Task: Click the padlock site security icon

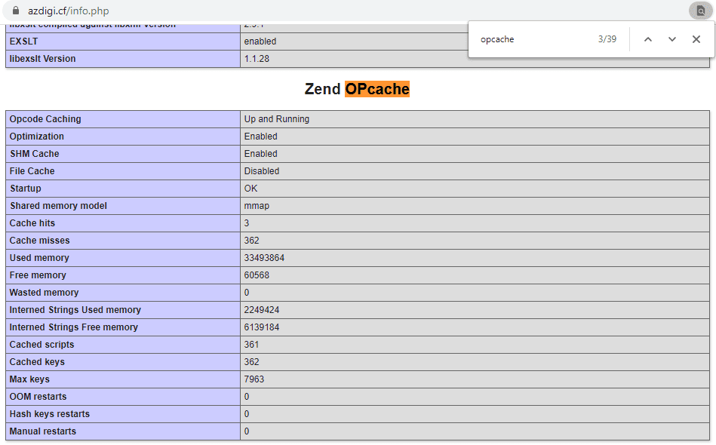Action: [17, 11]
